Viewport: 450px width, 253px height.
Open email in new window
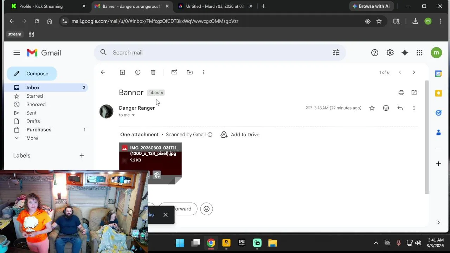[x=414, y=92]
